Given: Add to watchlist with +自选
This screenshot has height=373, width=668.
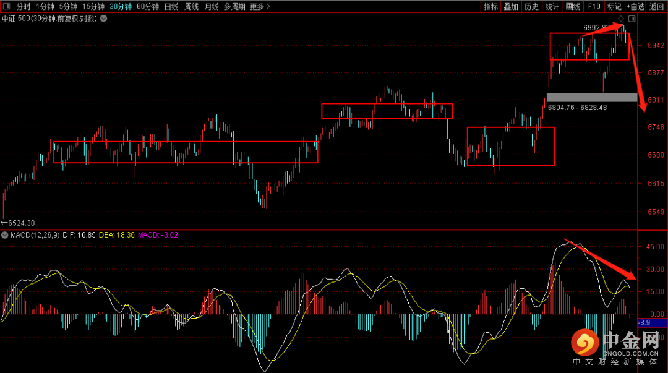Looking at the screenshot, I should click(x=635, y=6).
